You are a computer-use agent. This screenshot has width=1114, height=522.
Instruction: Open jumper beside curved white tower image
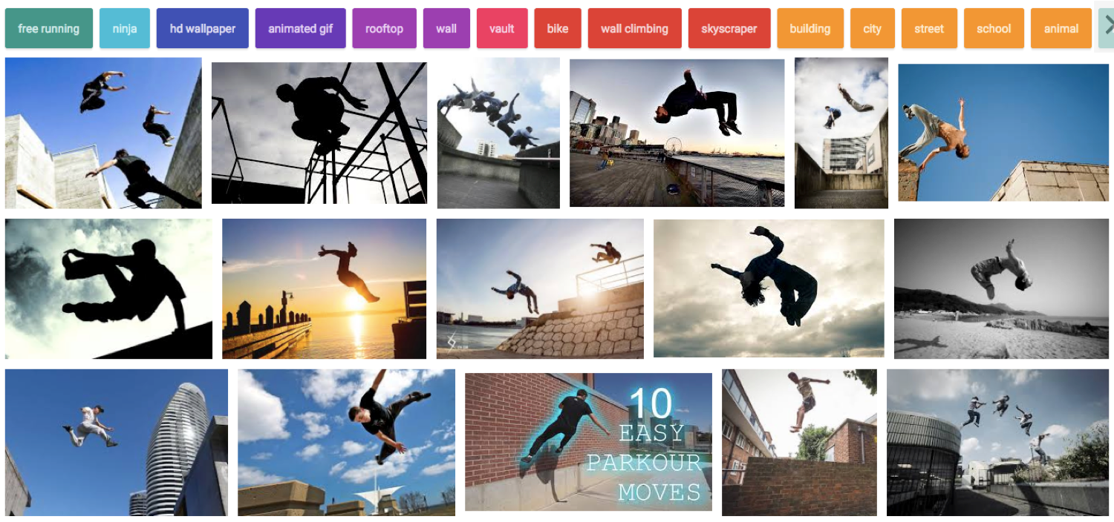tap(117, 443)
